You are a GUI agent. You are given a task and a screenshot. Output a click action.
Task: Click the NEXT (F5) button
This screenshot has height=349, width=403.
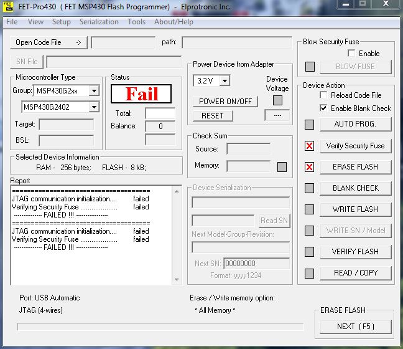click(356, 327)
